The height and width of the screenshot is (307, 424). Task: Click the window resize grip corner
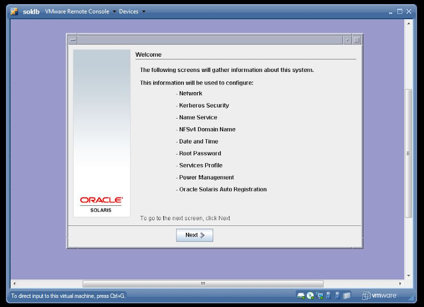tap(411, 297)
